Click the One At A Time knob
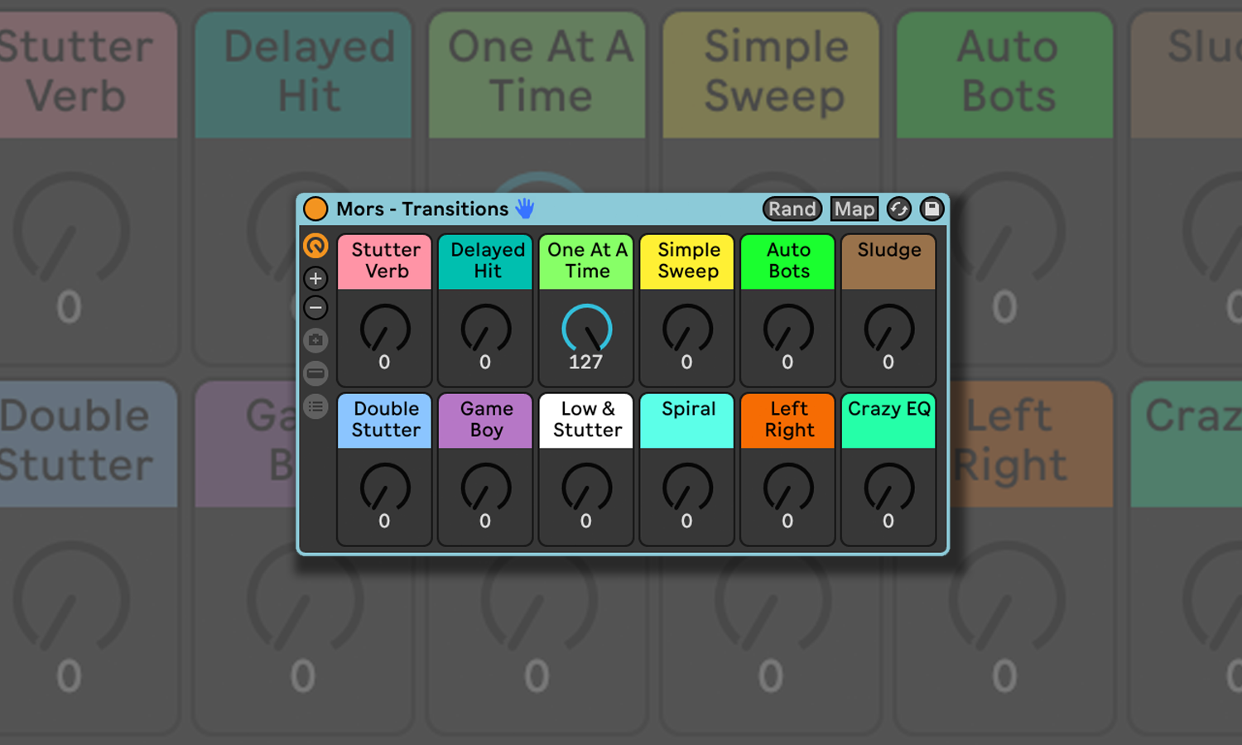Image resolution: width=1242 pixels, height=745 pixels. click(x=587, y=328)
